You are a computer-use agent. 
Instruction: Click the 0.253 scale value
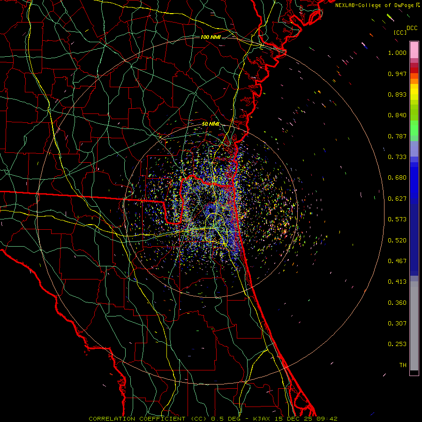click(397, 344)
